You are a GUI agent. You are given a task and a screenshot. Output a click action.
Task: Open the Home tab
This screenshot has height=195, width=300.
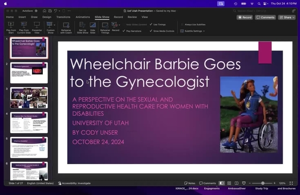(10, 17)
